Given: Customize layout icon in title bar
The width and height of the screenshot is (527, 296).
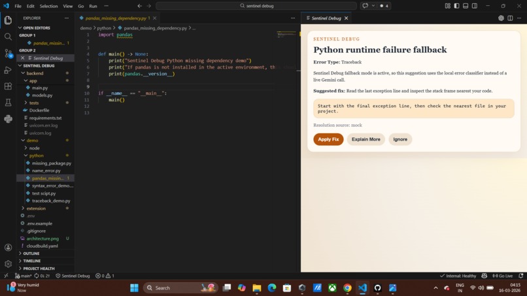Looking at the screenshot, I should tap(448, 6).
